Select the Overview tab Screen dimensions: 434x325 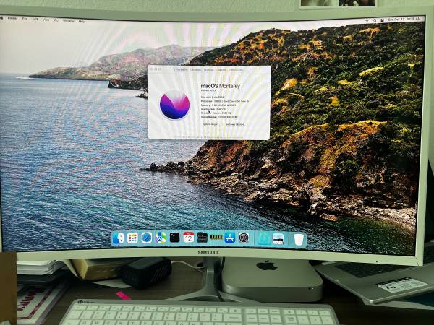pyautogui.click(x=180, y=69)
